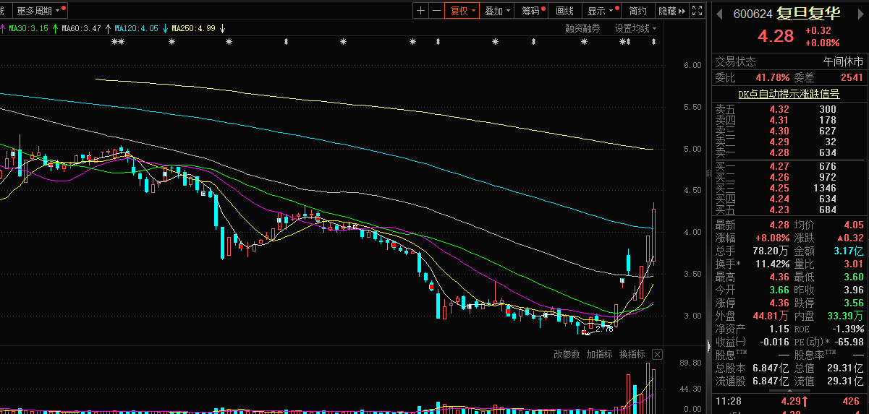869x414 pixels.
Task: Click the PE(动) value -65.98
Action: [848, 341]
